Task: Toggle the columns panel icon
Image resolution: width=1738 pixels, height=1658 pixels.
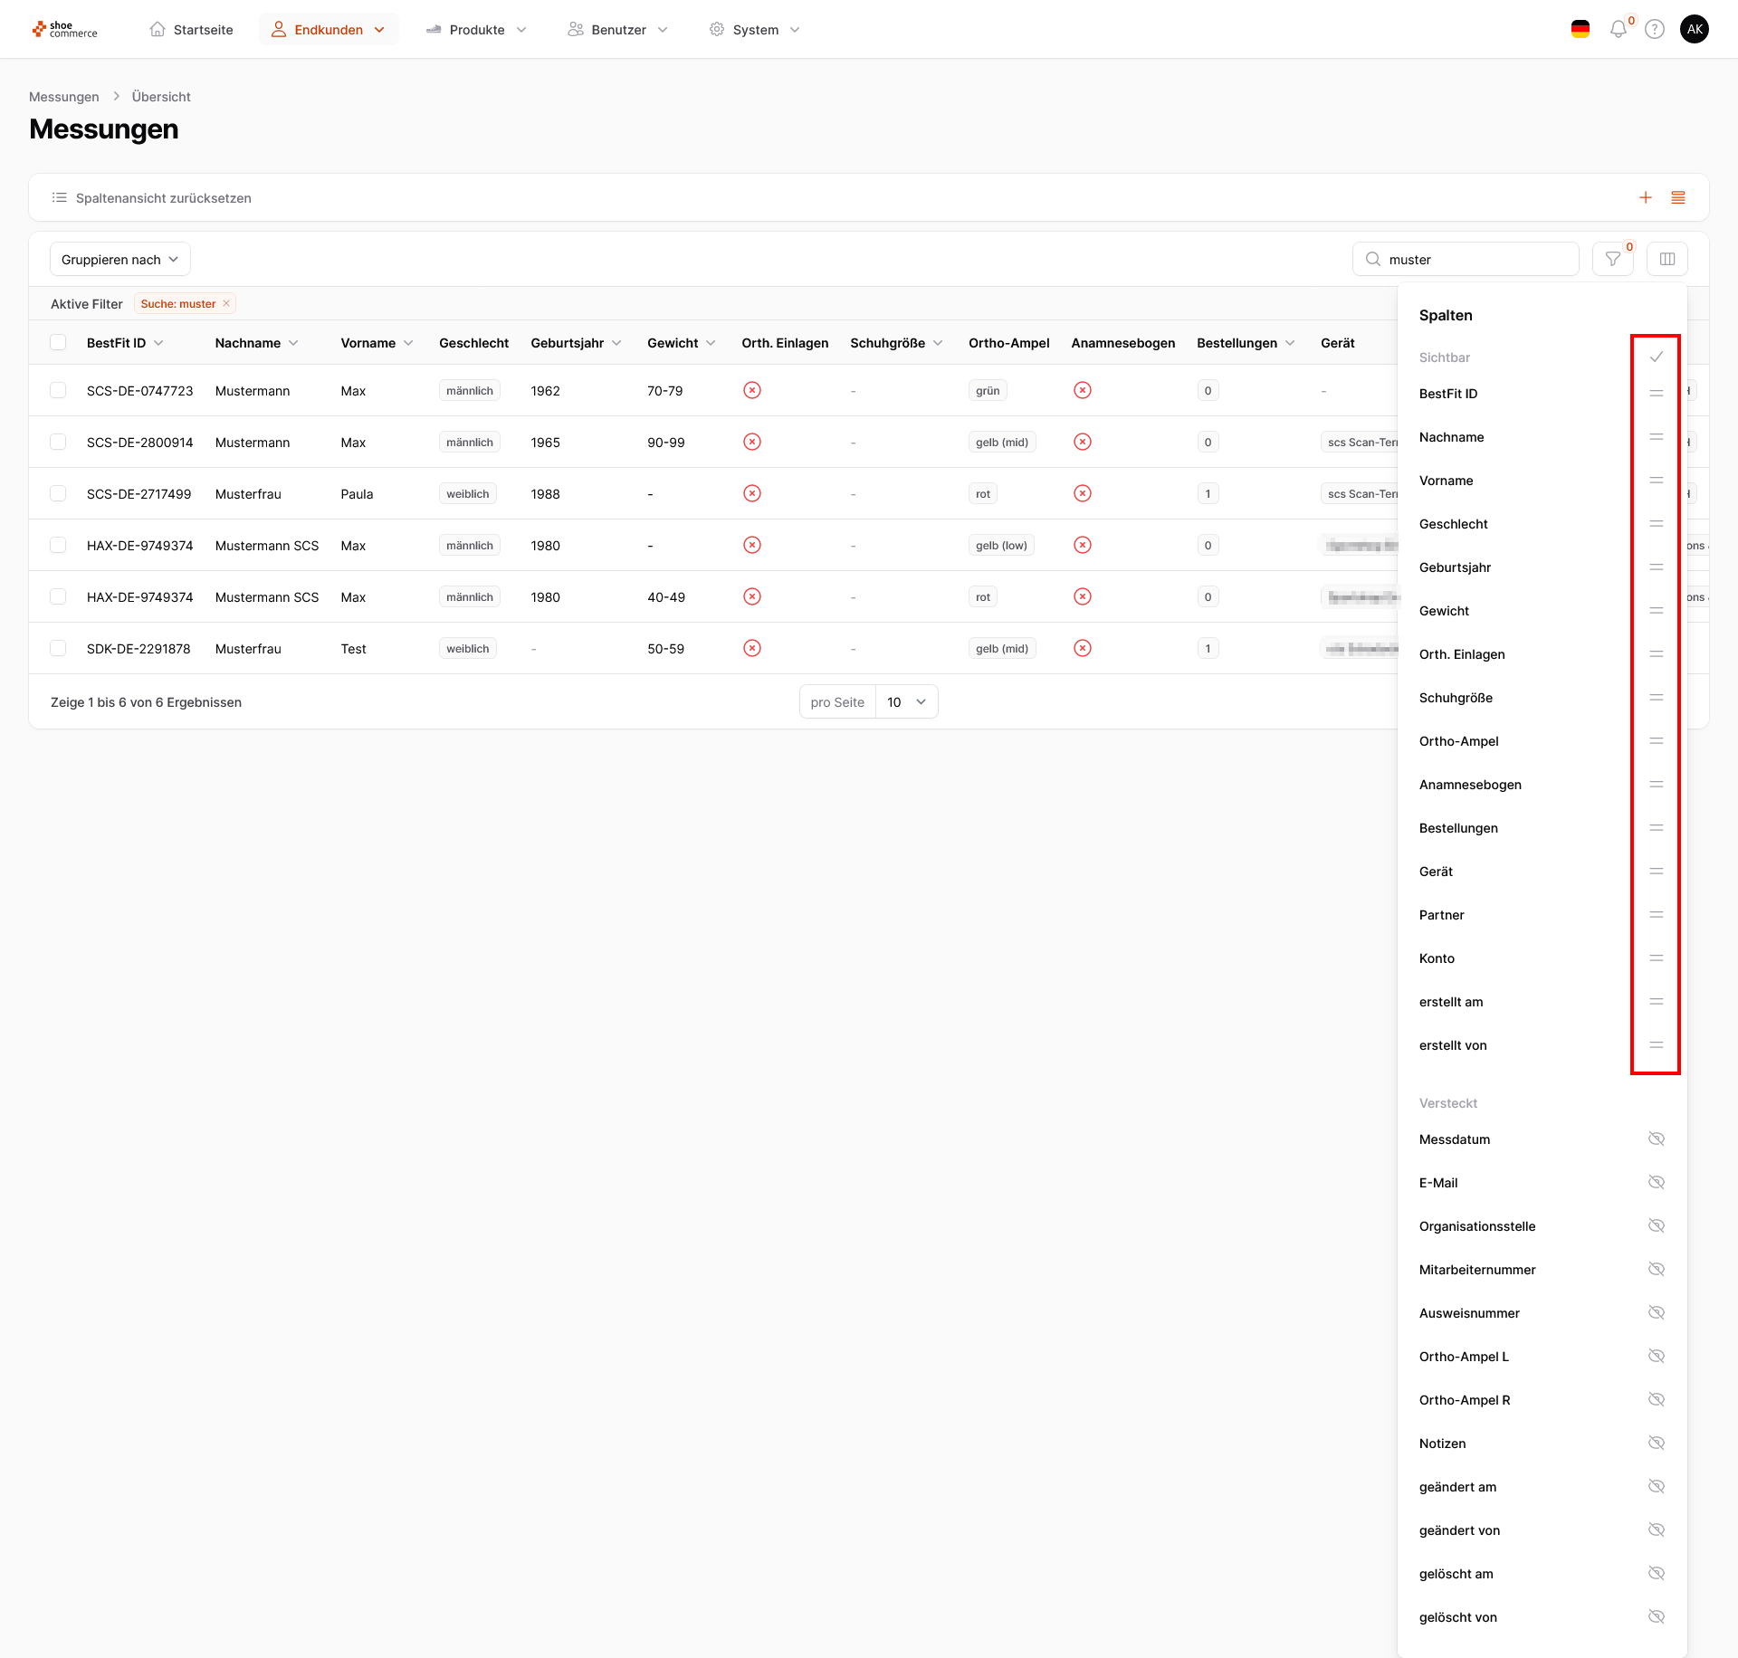Action: pos(1667,260)
